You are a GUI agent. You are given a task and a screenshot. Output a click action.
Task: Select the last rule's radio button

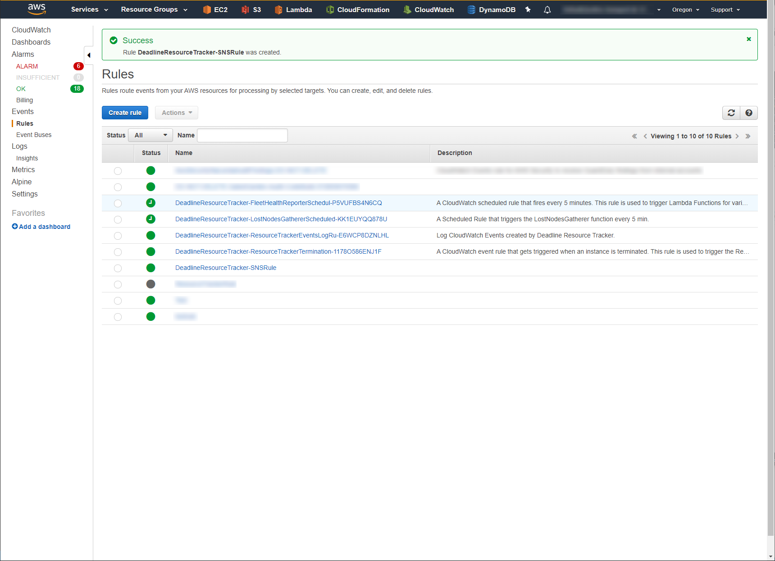coord(118,317)
